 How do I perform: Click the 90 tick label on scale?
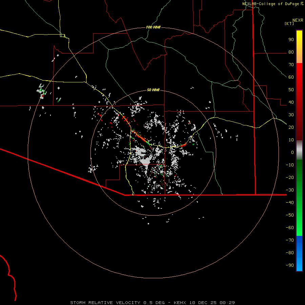pyautogui.click(x=291, y=40)
